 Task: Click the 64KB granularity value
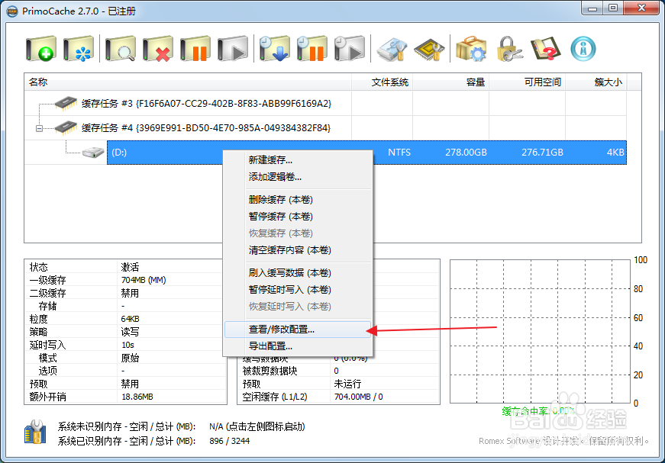click(x=131, y=319)
